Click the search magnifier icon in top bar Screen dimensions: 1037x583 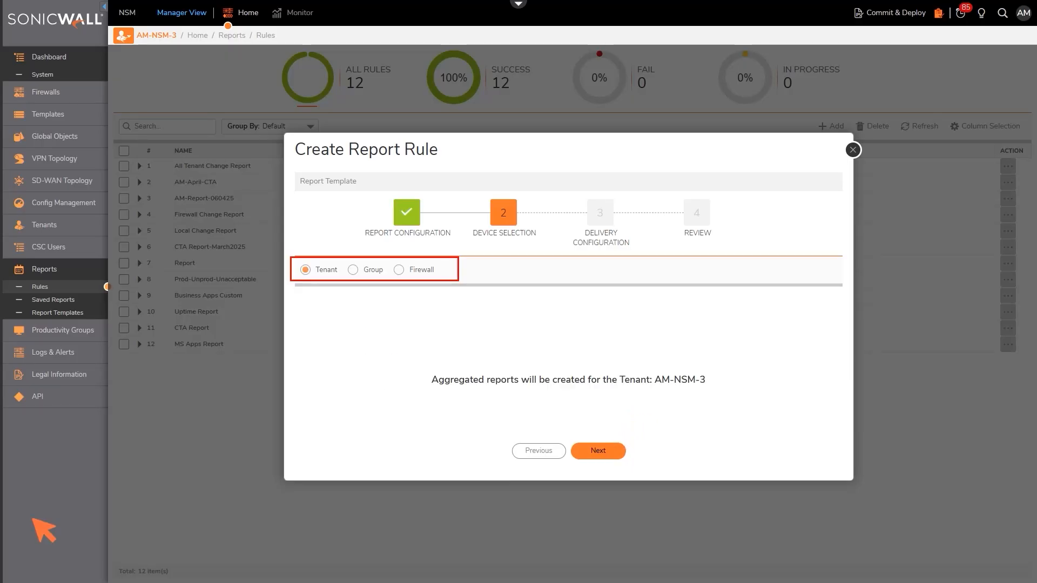(1002, 13)
